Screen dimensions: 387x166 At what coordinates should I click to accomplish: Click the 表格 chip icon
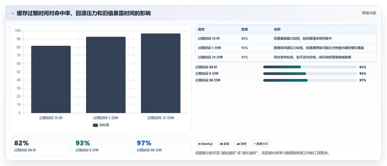pos(221,144)
